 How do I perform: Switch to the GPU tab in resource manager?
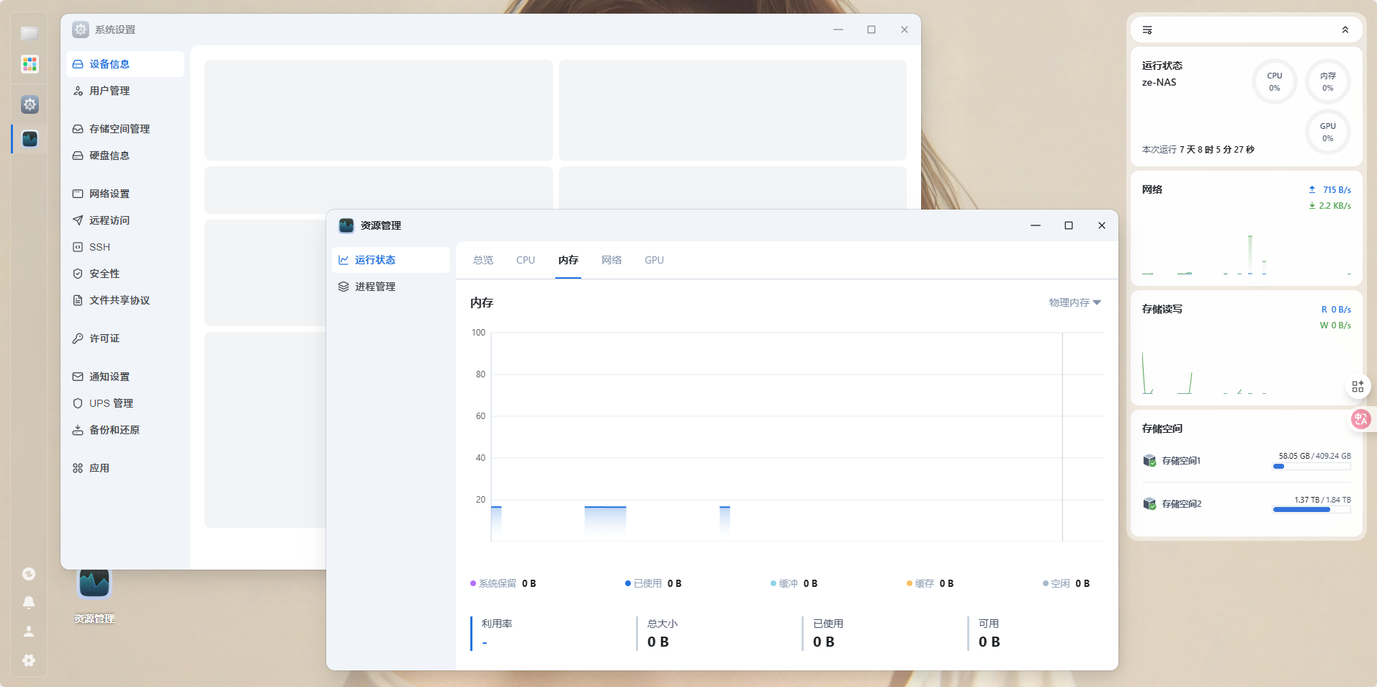pos(655,260)
